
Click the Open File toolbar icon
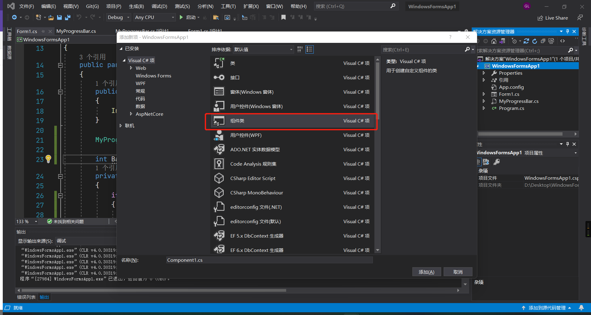tap(51, 17)
